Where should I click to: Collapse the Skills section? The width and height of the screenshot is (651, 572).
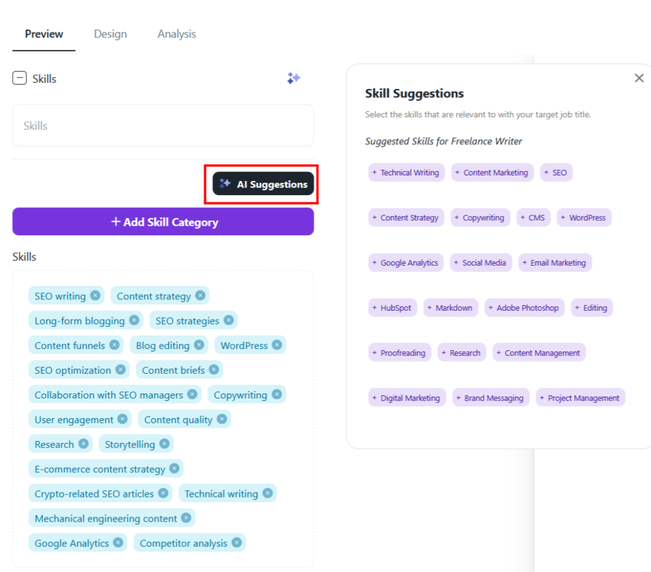tap(19, 78)
